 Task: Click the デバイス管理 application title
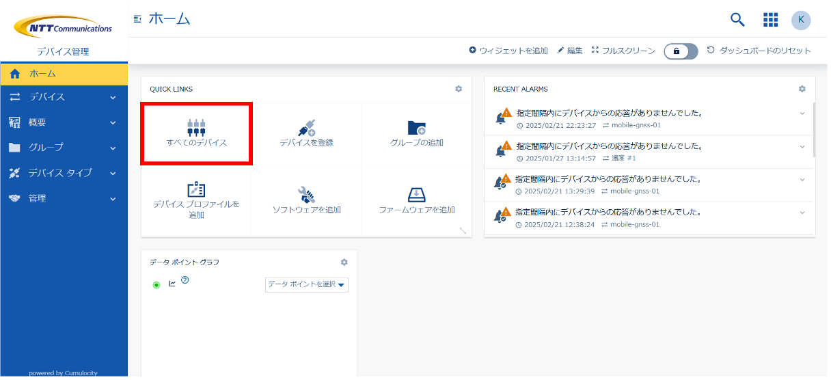(x=63, y=52)
